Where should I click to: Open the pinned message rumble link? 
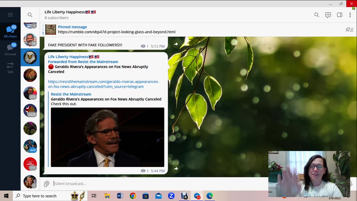point(117,32)
